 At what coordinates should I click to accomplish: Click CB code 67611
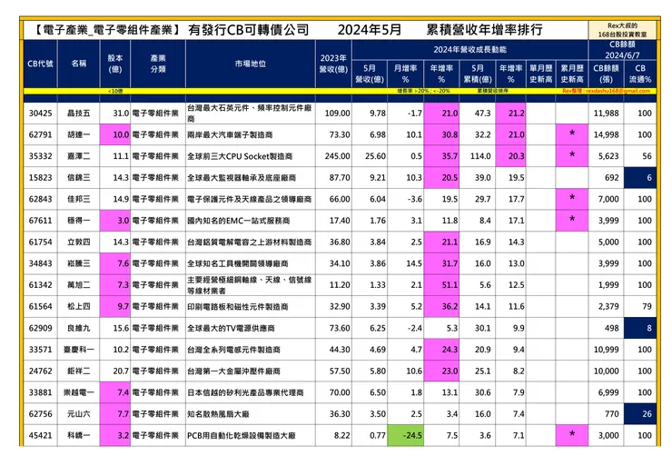tap(40, 221)
